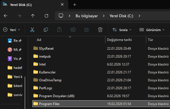Click the Delete trash can icon
170x109 pixels.
coord(100,30)
